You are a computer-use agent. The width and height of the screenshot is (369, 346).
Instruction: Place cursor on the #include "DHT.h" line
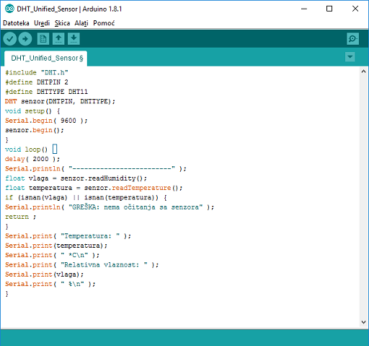tap(37, 72)
